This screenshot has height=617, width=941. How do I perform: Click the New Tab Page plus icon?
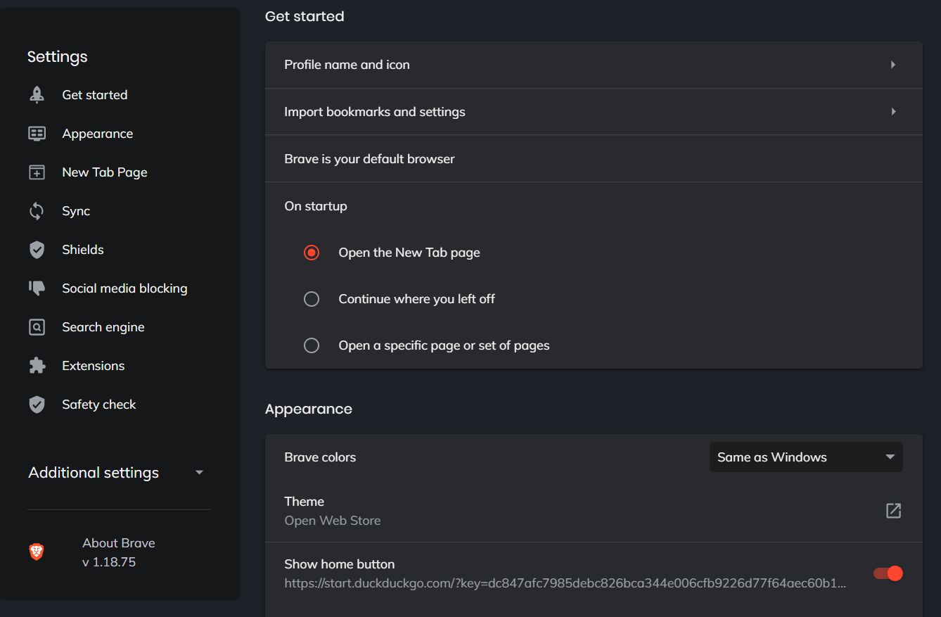37,172
